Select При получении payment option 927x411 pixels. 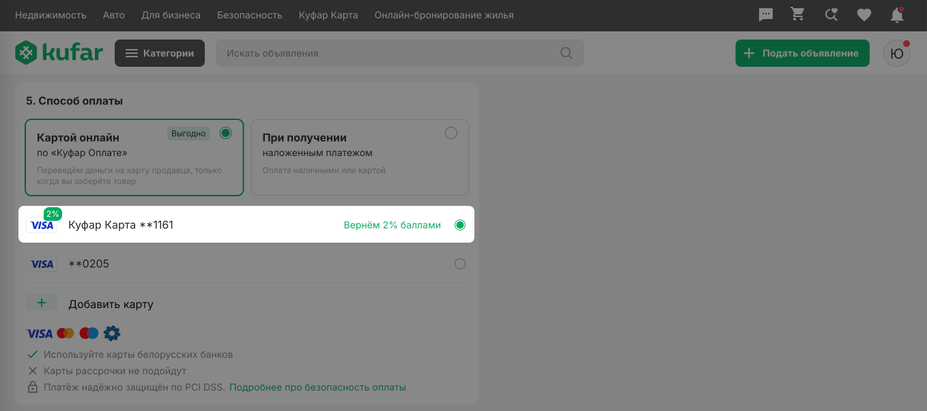pyautogui.click(x=360, y=157)
